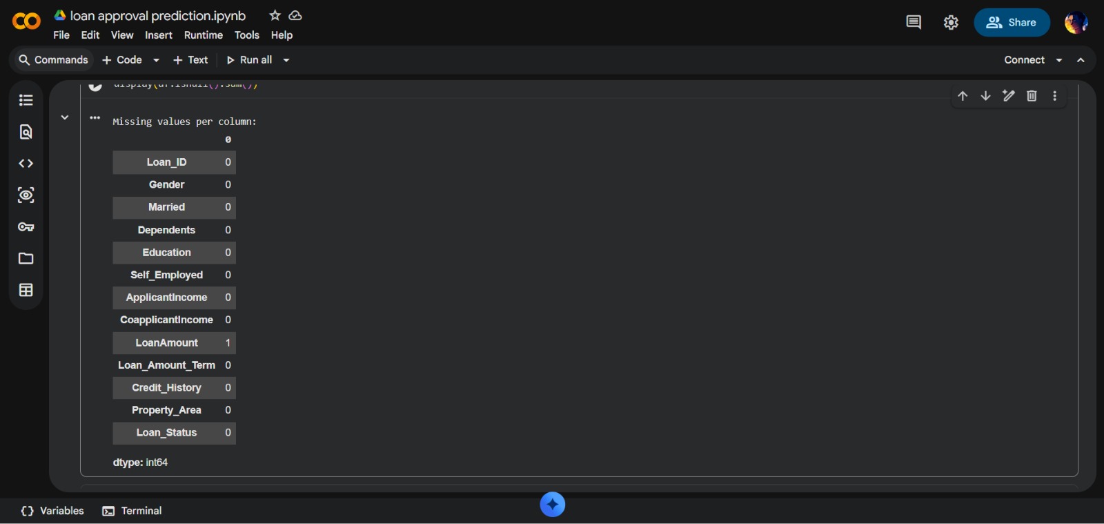Open the Code insert dropdown arrow
Screen dimensions: 1104x524
157,60
